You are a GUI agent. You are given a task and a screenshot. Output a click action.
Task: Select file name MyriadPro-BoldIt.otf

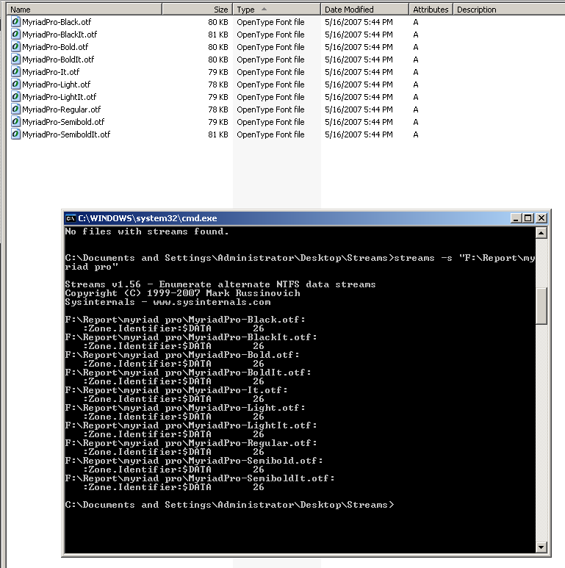tap(58, 60)
